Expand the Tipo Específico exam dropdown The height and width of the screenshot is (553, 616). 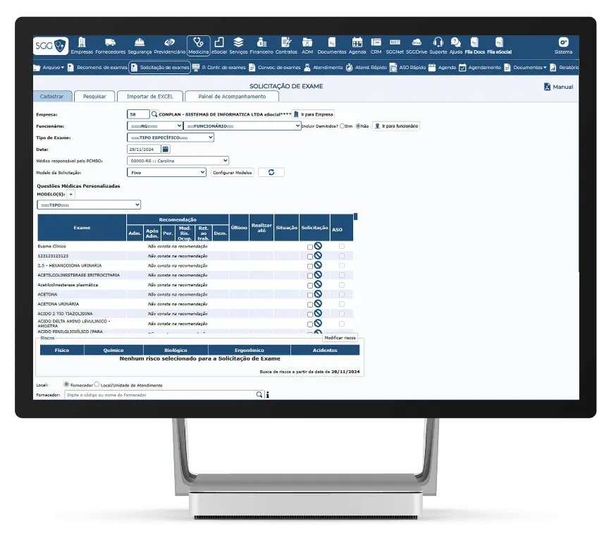click(x=171, y=138)
